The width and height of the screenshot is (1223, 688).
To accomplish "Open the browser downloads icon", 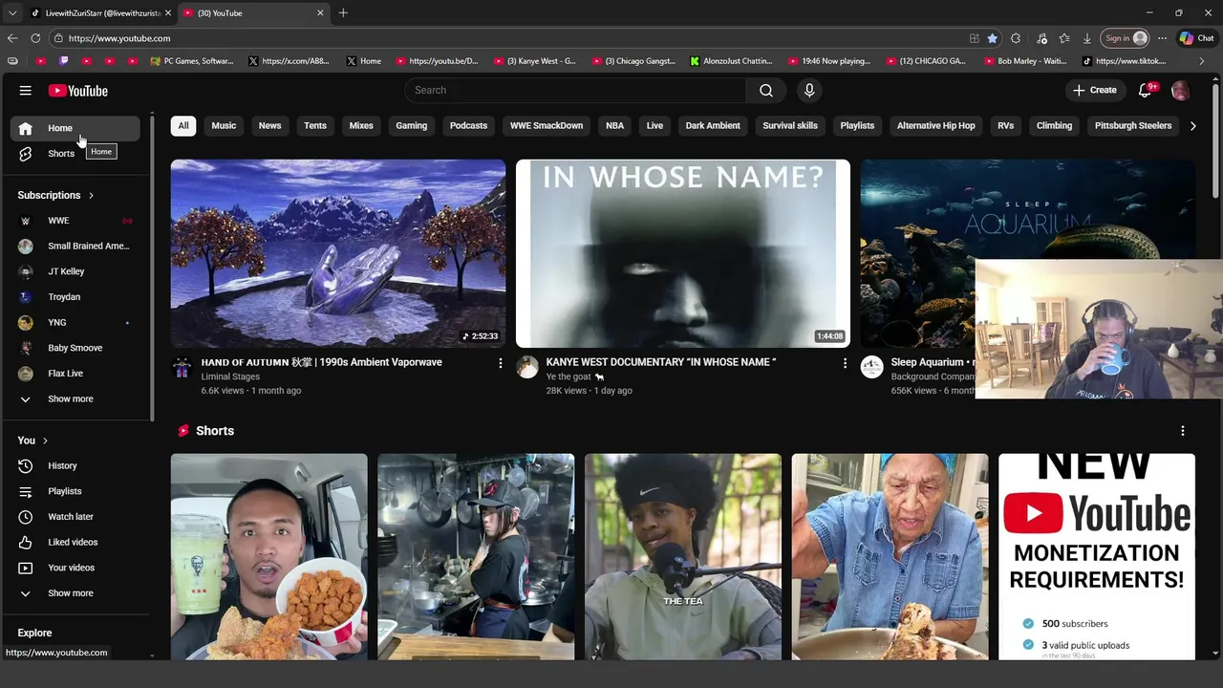I will (x=1086, y=38).
